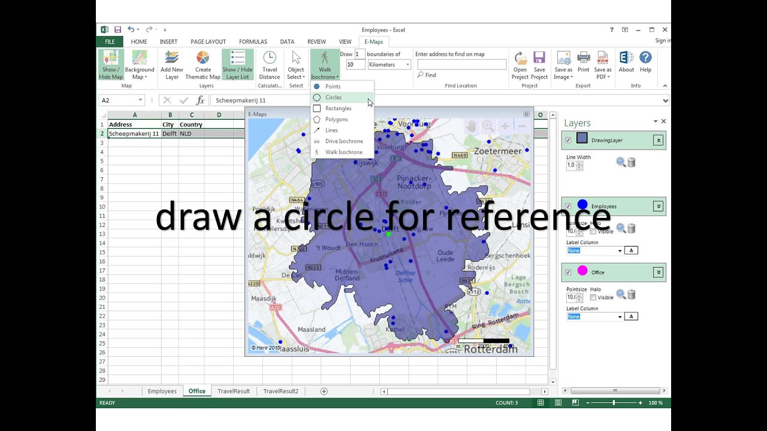
Task: Click the magenta Office color swatch
Action: coord(582,271)
